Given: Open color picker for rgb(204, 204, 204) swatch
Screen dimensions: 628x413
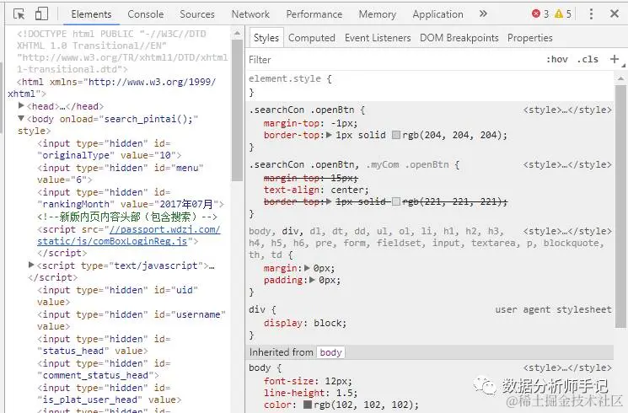Looking at the screenshot, I should click(396, 135).
